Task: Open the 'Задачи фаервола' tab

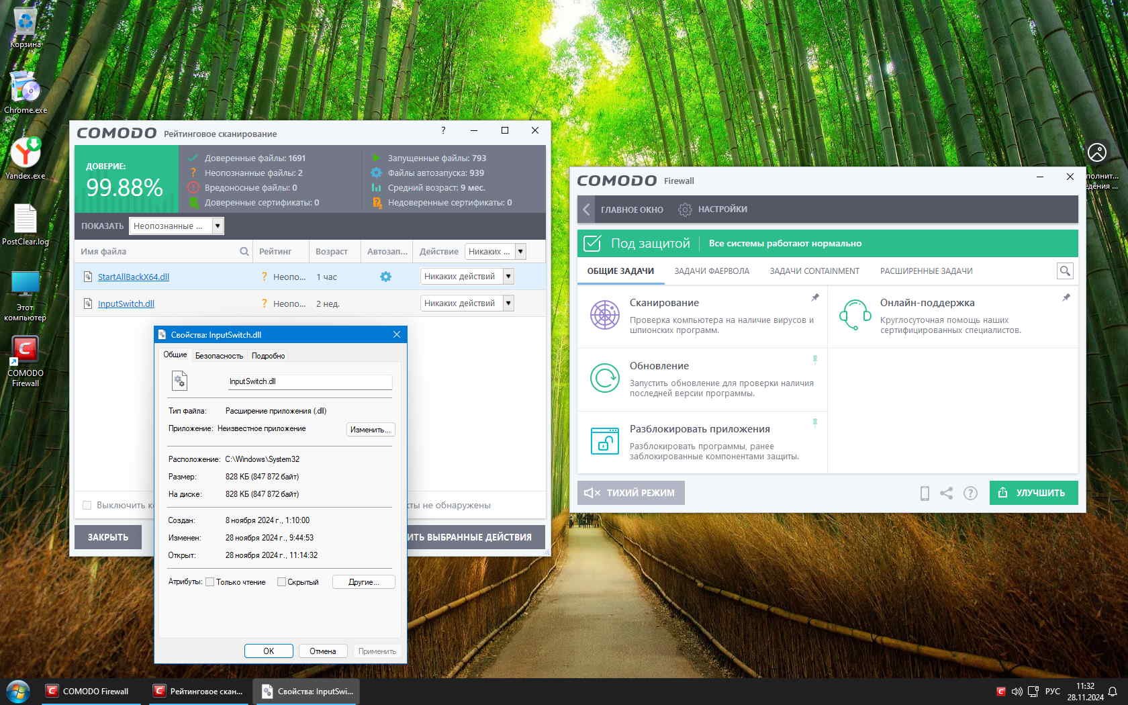Action: pos(711,271)
